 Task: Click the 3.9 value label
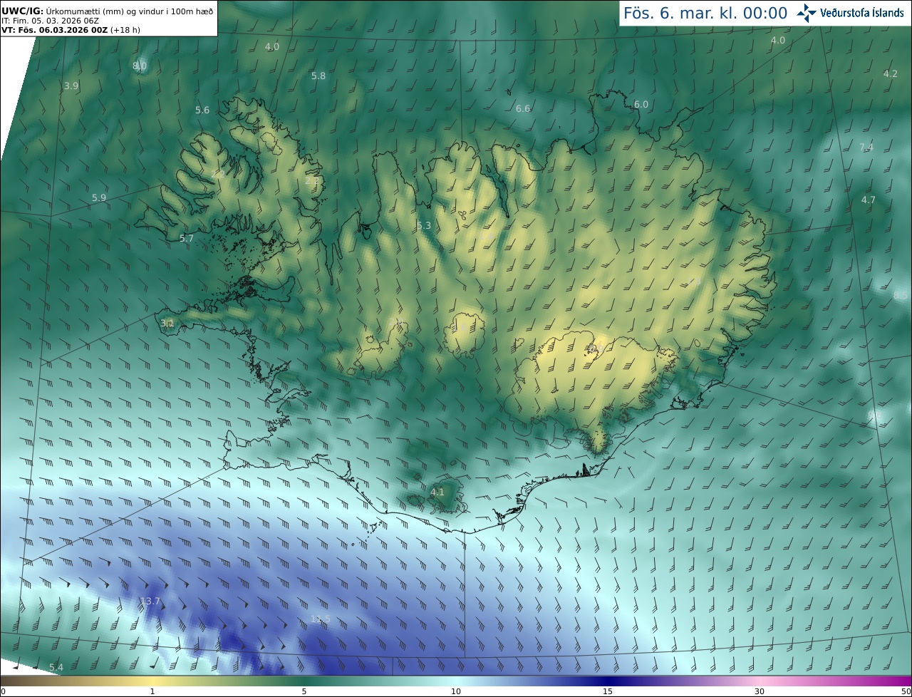71,86
